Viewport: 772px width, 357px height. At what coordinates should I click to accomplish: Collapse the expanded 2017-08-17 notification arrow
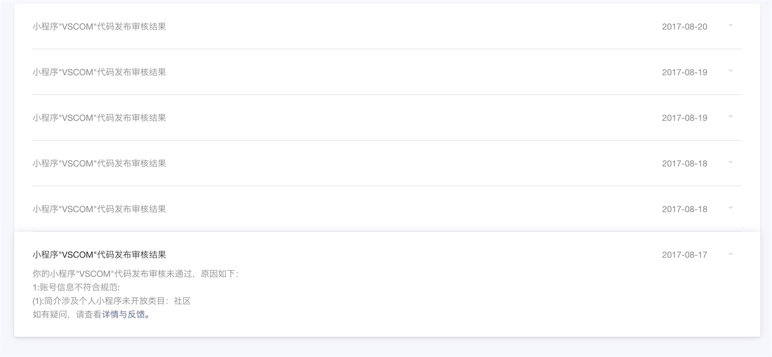click(731, 254)
